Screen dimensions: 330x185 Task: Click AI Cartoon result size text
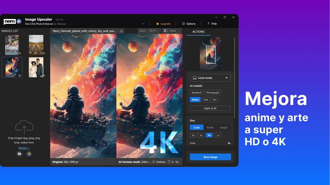pos(135,162)
